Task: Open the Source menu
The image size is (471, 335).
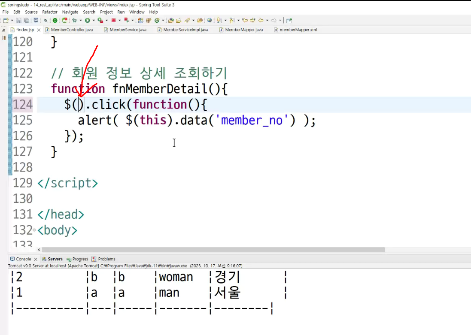Action: tap(31, 12)
